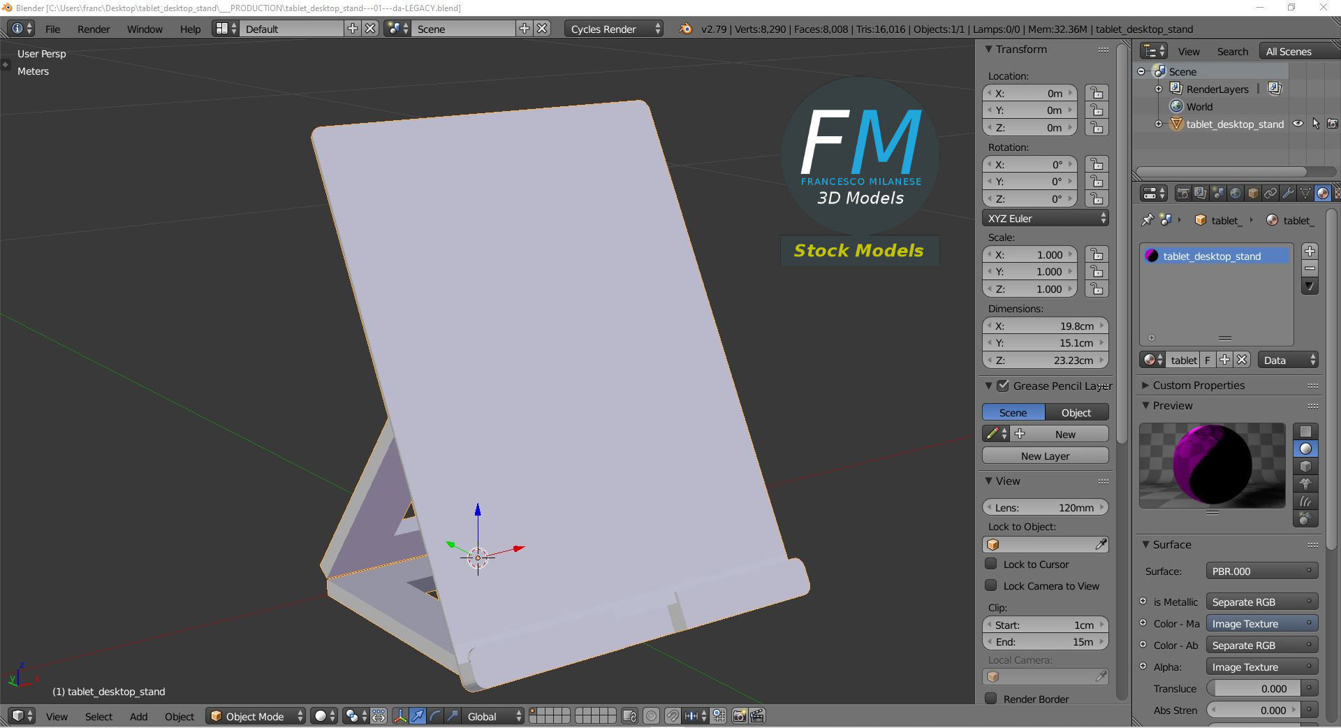
Task: Open the Mesh Data properties tab (triangle icon)
Action: (1305, 194)
